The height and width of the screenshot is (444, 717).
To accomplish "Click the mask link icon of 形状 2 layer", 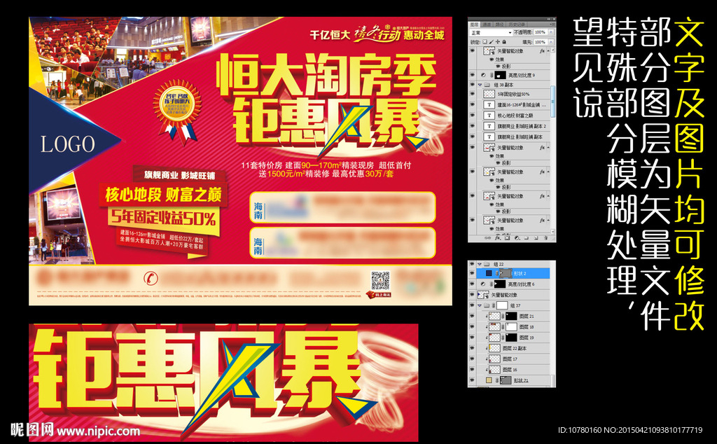I will click(x=496, y=273).
